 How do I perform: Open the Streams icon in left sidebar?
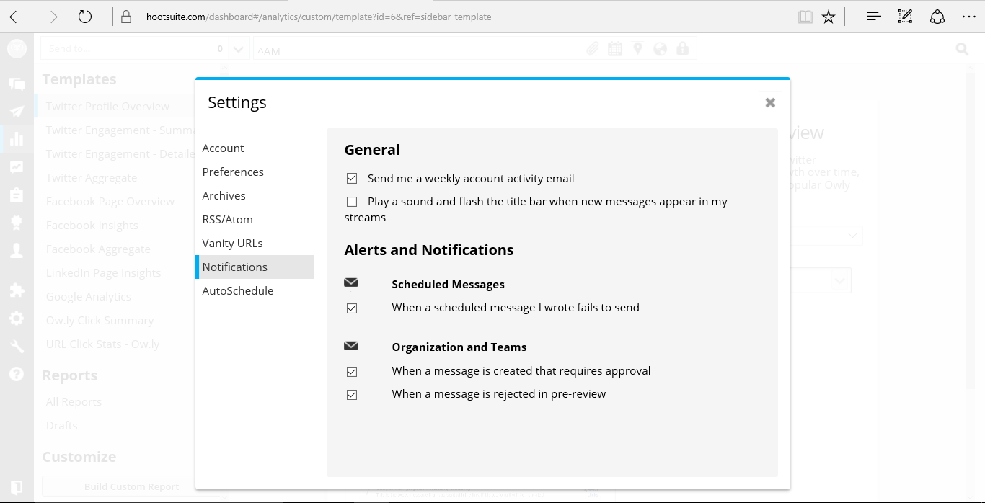click(17, 84)
